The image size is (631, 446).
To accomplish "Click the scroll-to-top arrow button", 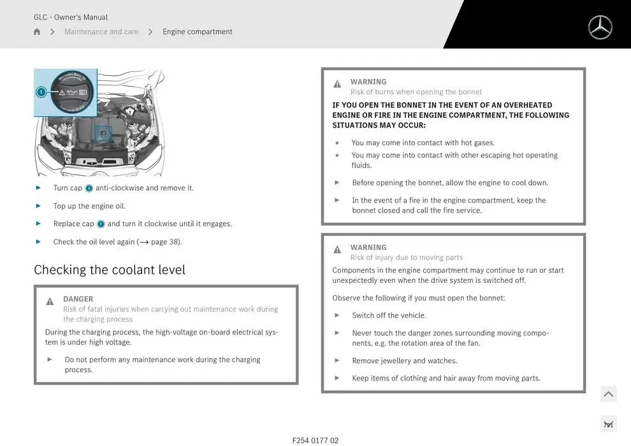I will pyautogui.click(x=608, y=394).
